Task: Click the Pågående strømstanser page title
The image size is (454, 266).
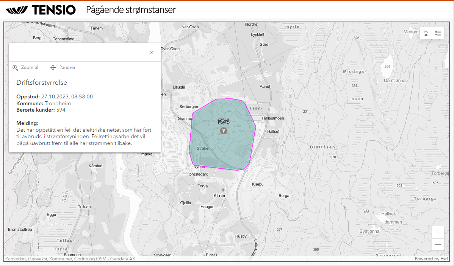Action: click(x=131, y=10)
